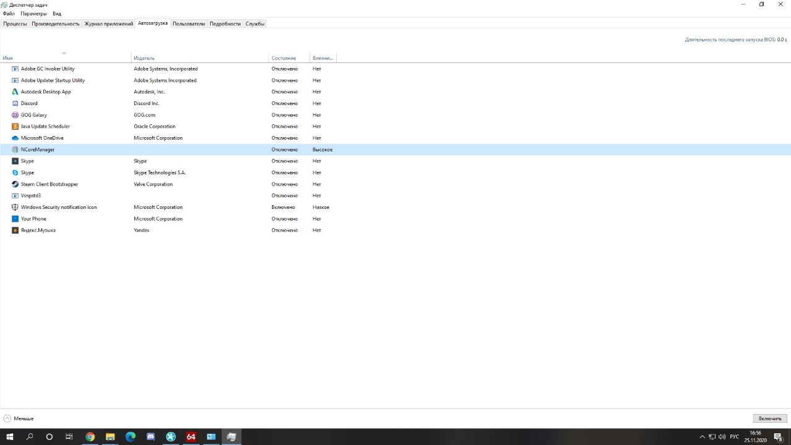Click the Your Phone icon

[x=15, y=219]
